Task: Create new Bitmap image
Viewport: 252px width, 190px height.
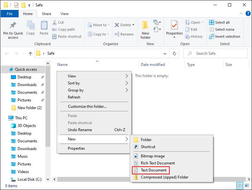Action: 172,156
